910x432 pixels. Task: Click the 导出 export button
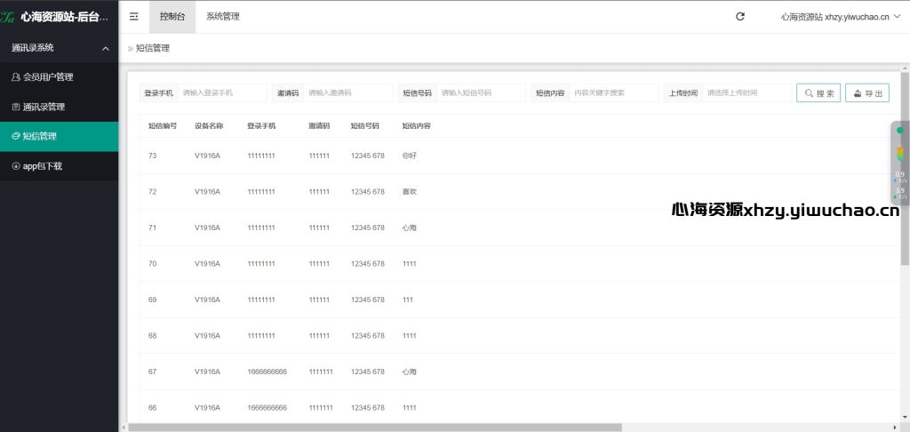click(867, 93)
